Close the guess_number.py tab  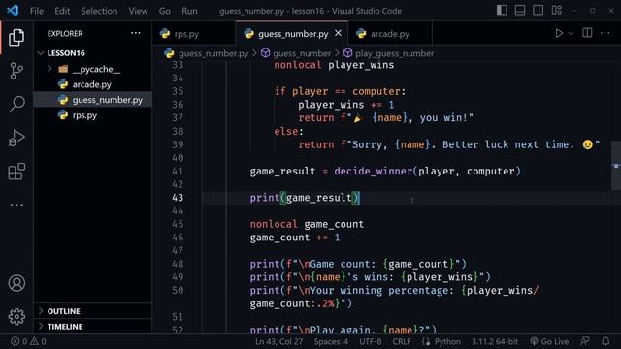338,34
